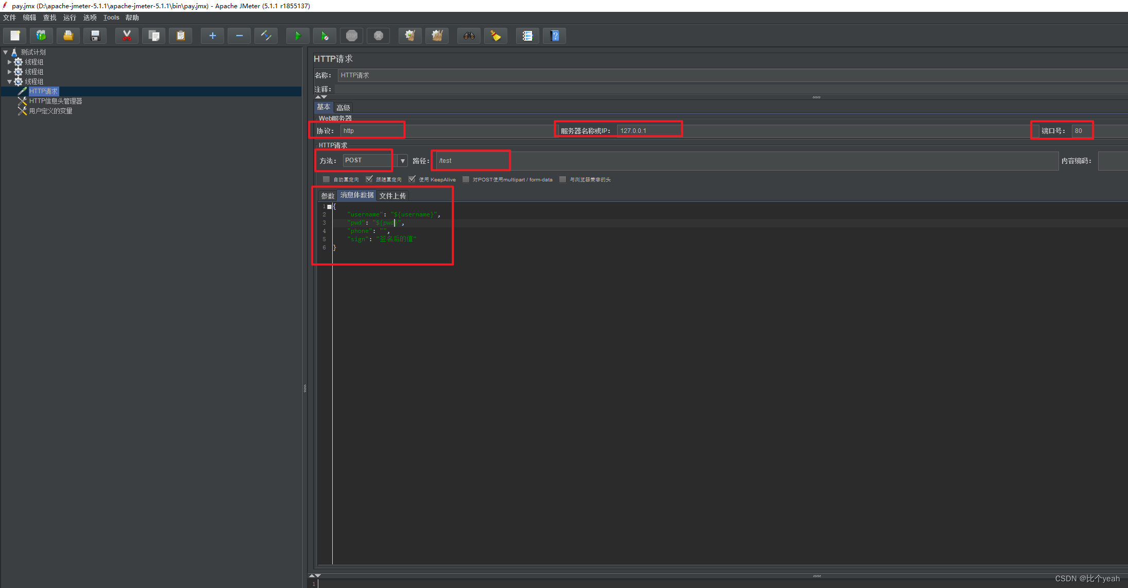Expand the second 线程组 tree node
Viewport: 1128px width, 588px height.
click(9, 72)
